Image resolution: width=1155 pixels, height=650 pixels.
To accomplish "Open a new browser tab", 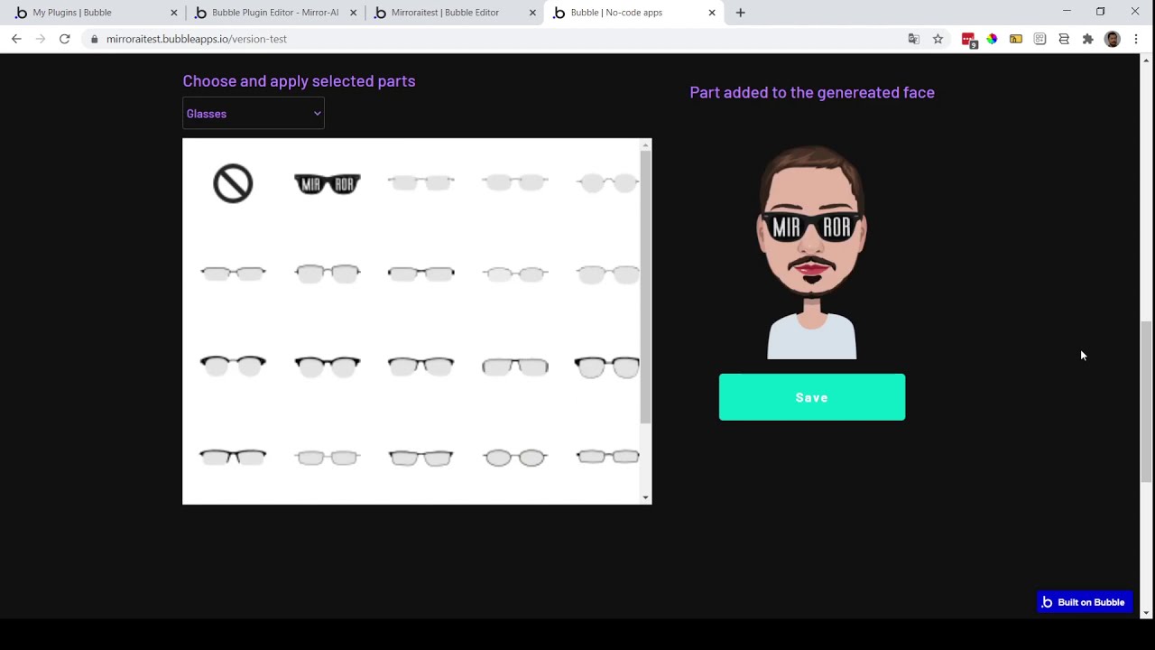I will [741, 13].
